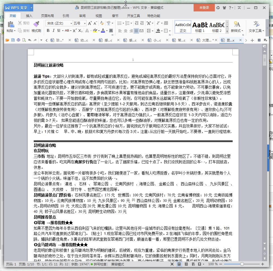Open the skin changer shirt icon
Viewport: 273px width, 271px height.
(x=224, y=8)
